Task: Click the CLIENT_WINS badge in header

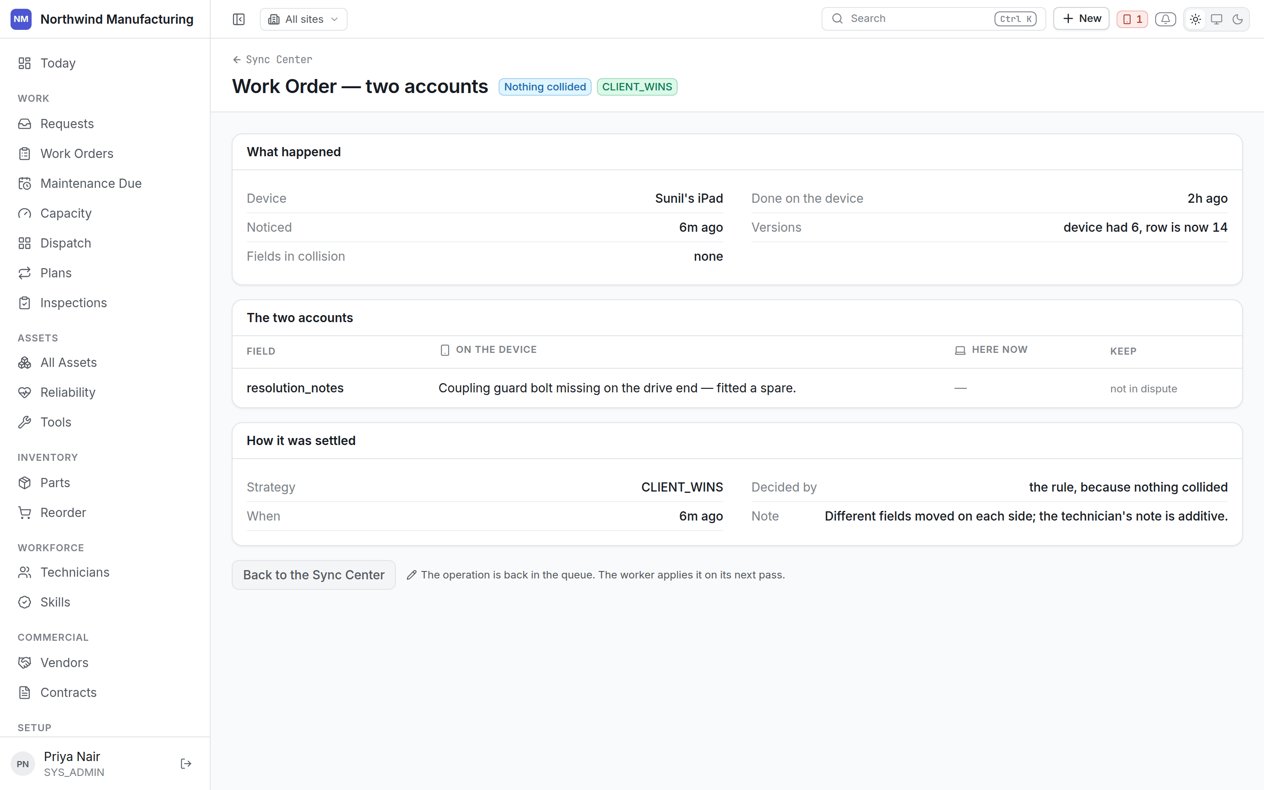Action: point(637,87)
